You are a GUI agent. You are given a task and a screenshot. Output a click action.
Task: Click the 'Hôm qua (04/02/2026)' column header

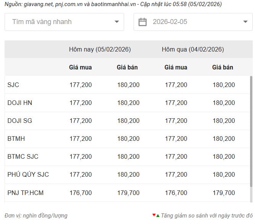click(x=193, y=49)
